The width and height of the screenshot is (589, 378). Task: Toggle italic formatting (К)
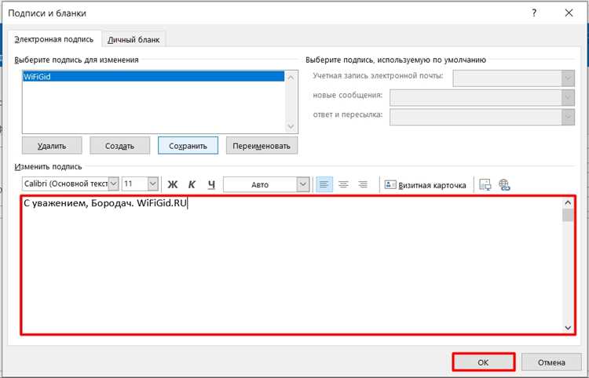(192, 184)
